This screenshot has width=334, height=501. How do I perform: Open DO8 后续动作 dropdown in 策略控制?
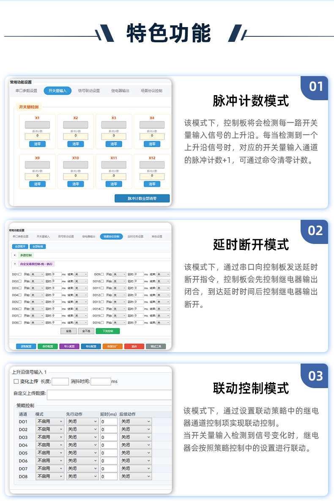(x=136, y=476)
